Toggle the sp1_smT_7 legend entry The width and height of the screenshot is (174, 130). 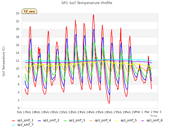point(23,125)
